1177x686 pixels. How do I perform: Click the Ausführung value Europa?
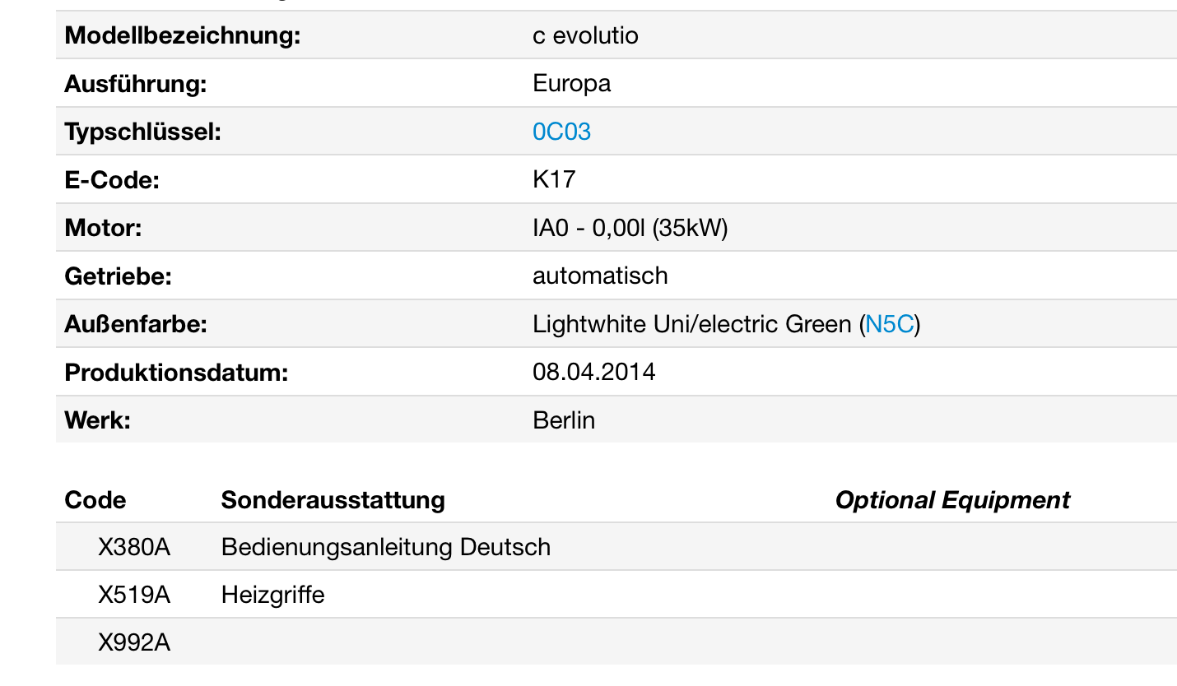click(571, 84)
